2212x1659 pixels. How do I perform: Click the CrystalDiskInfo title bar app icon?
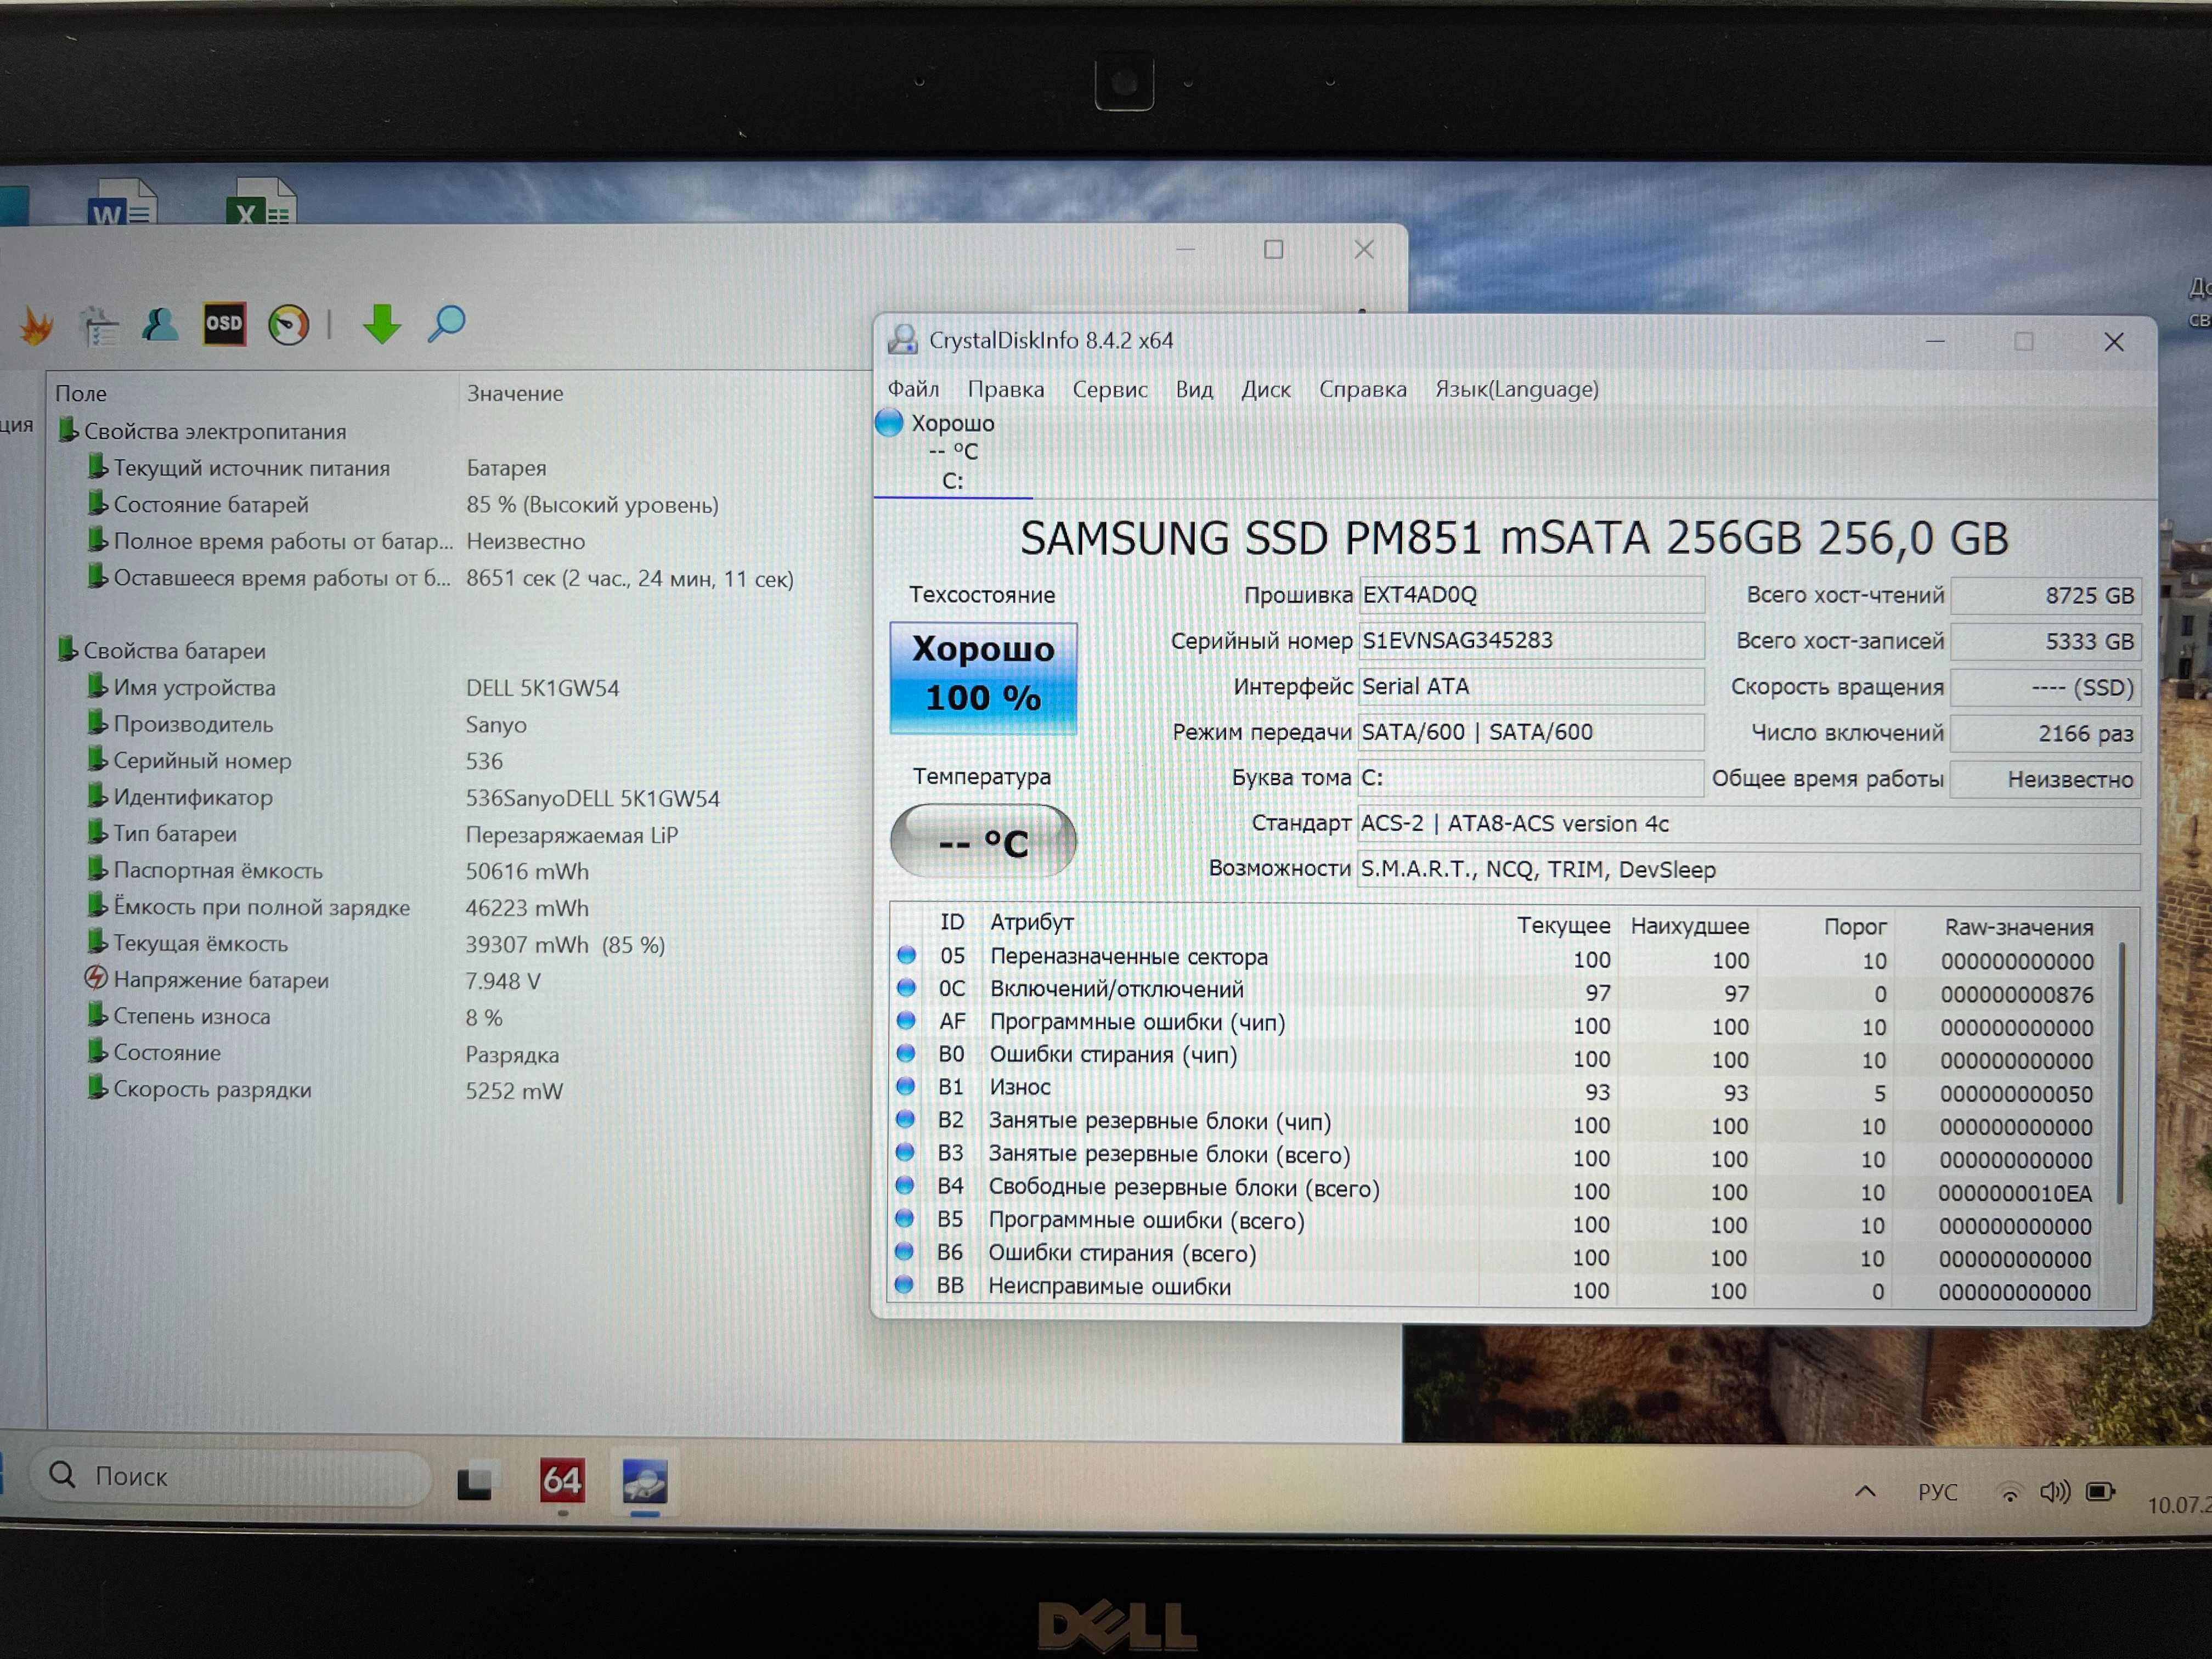pyautogui.click(x=902, y=340)
